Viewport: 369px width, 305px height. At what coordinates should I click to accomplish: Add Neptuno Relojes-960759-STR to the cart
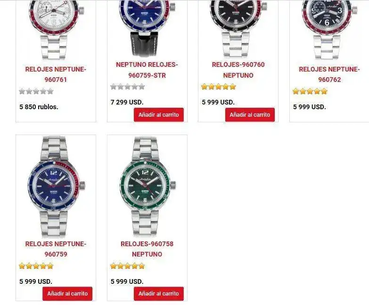click(159, 115)
